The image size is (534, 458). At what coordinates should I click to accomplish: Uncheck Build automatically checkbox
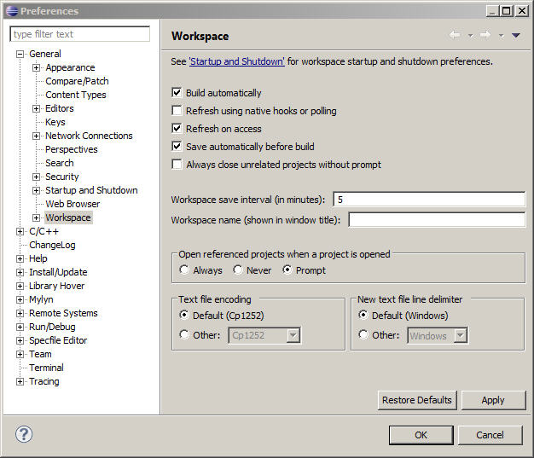coord(177,93)
